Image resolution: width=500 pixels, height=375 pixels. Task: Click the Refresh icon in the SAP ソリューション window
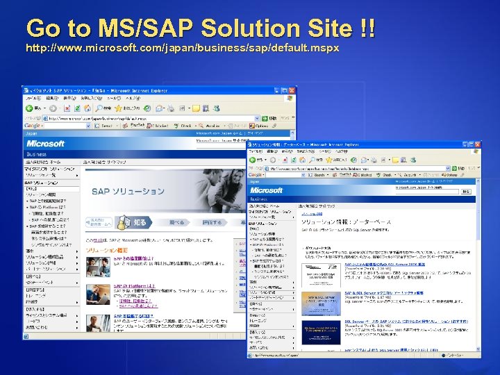77,108
